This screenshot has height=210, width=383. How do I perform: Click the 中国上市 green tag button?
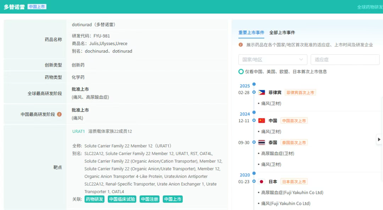(x=173, y=199)
